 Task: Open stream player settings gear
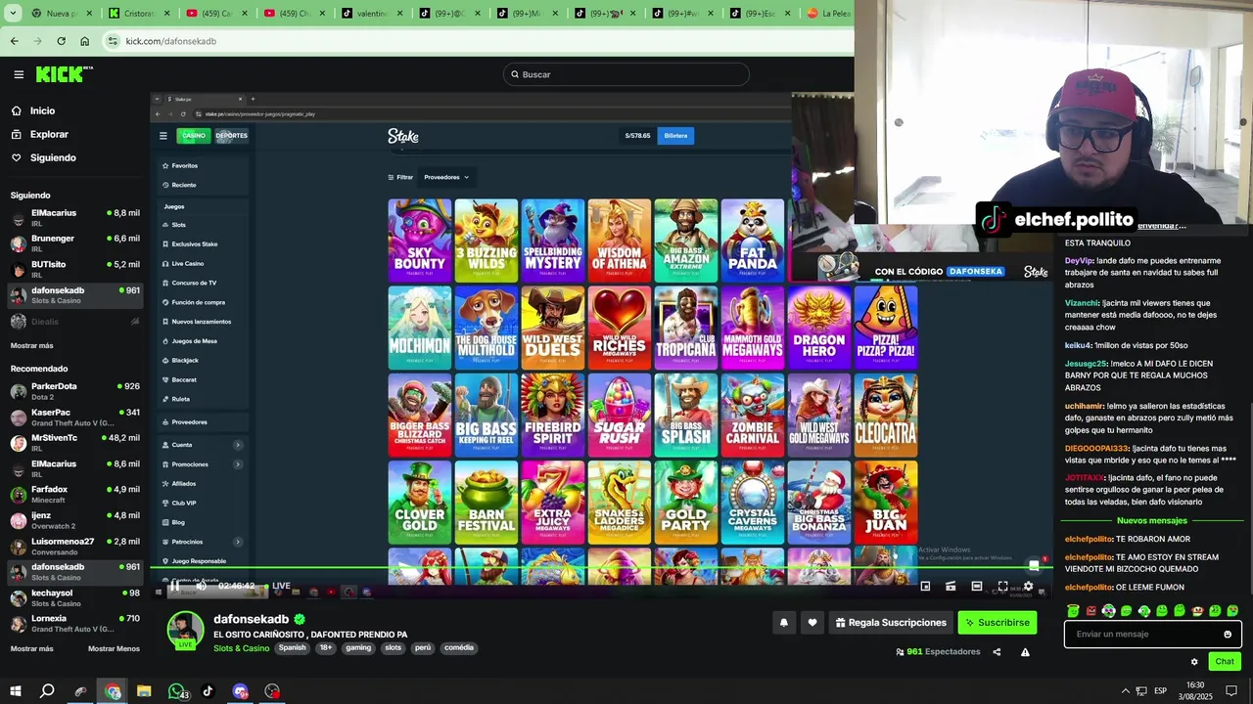(1028, 587)
